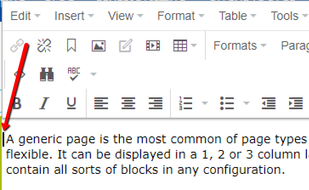Open the table toolbar button
Image resolution: width=309 pixels, height=190 pixels.
coord(180,45)
